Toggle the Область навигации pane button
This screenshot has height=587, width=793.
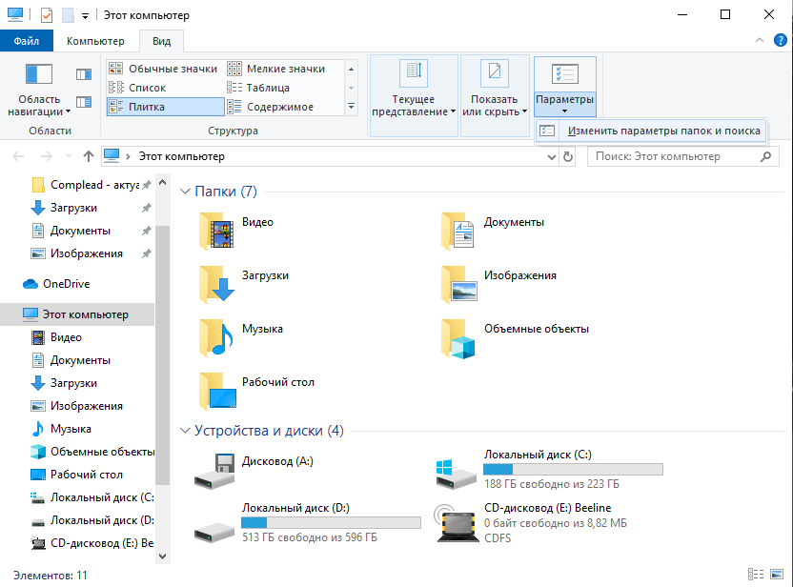tap(38, 91)
